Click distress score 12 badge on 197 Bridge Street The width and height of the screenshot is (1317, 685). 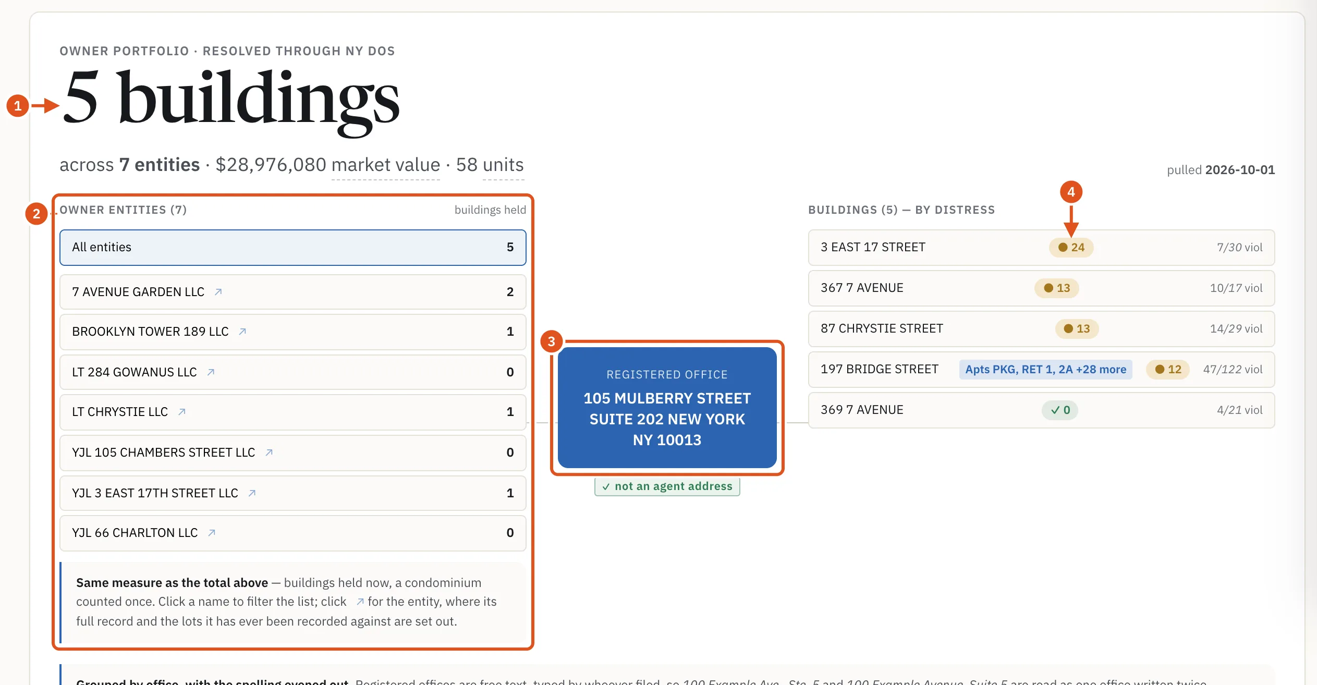1168,369
